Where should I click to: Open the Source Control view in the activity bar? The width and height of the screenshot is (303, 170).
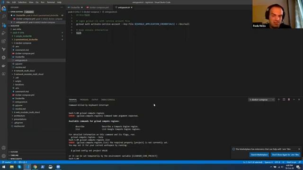click(x=4, y=25)
